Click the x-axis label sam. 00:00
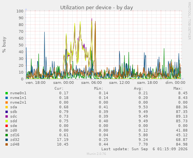 [63, 83]
